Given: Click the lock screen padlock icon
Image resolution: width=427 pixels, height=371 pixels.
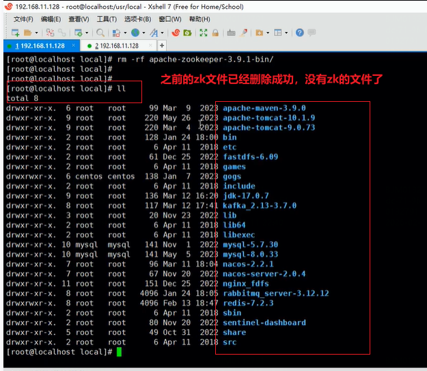Looking at the screenshot, I should [x=215, y=33].
